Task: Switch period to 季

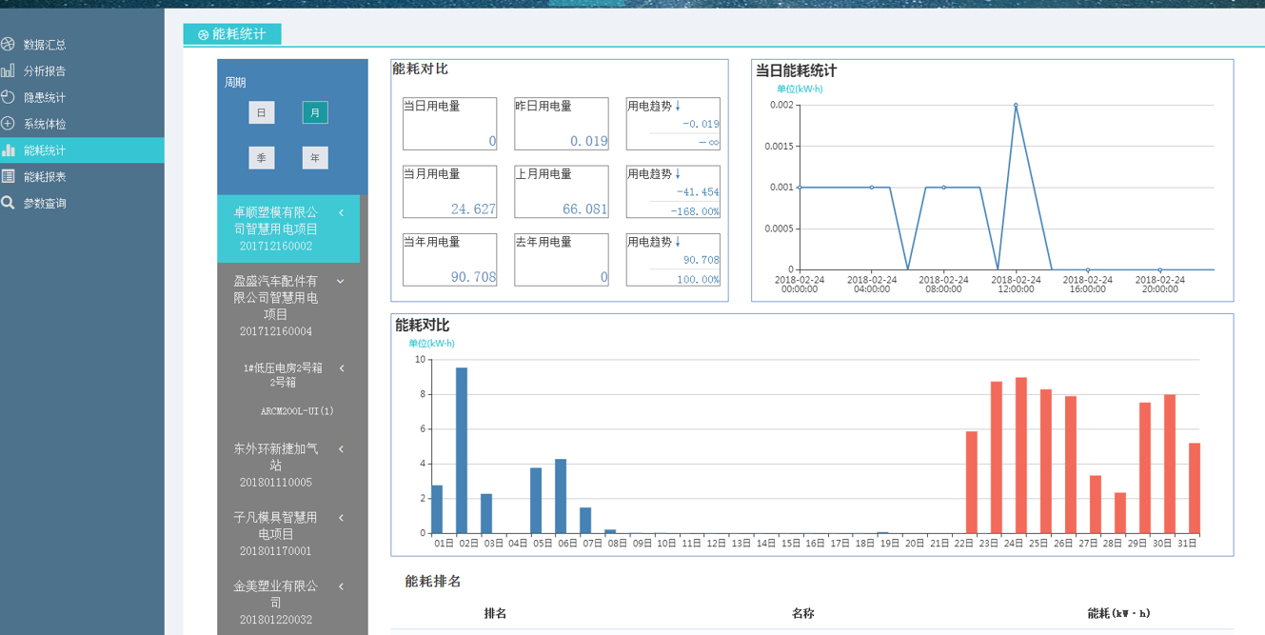Action: click(x=262, y=158)
